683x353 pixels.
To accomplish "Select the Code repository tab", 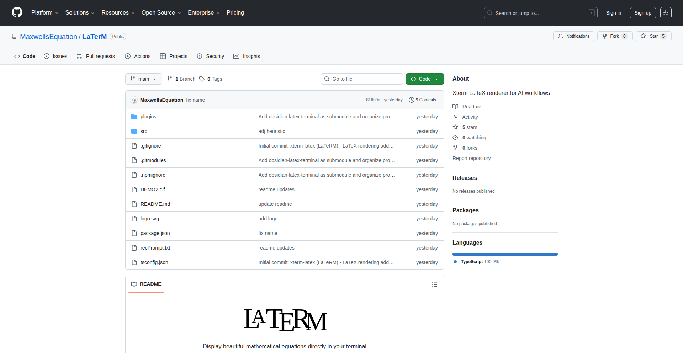I will tap(25, 56).
